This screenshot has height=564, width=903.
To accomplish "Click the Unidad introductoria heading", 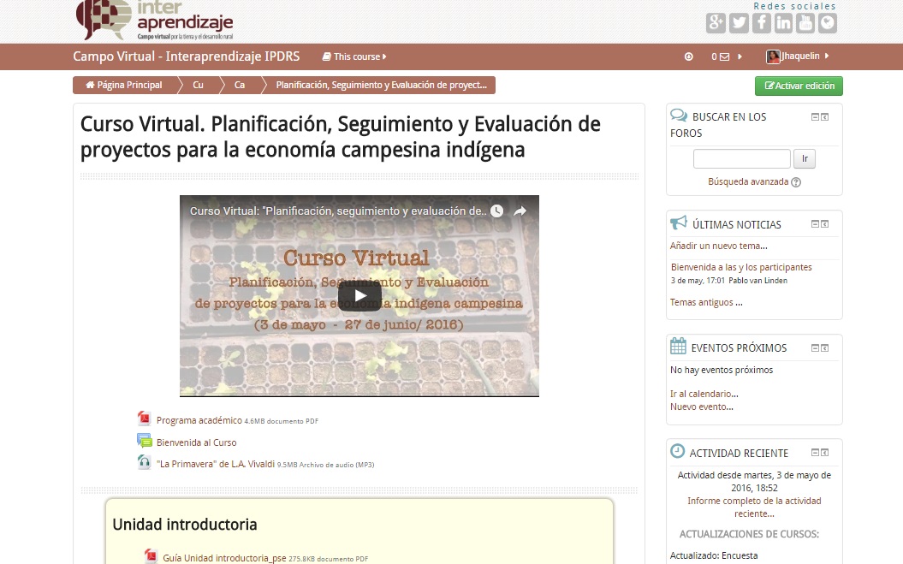I will (x=184, y=525).
